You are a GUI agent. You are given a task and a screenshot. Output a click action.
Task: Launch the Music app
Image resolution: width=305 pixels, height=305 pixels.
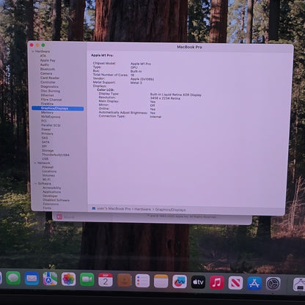[217, 282]
